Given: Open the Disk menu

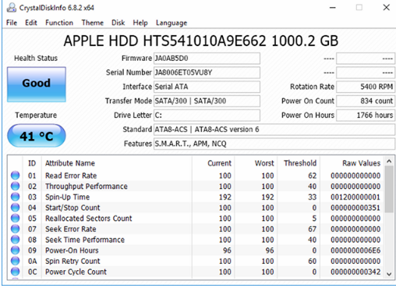Looking at the screenshot, I should (118, 23).
